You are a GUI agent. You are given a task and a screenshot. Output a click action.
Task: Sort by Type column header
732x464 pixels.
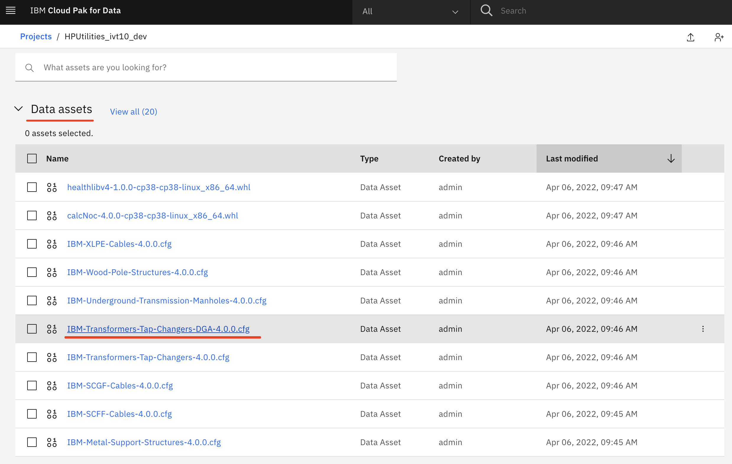point(369,159)
